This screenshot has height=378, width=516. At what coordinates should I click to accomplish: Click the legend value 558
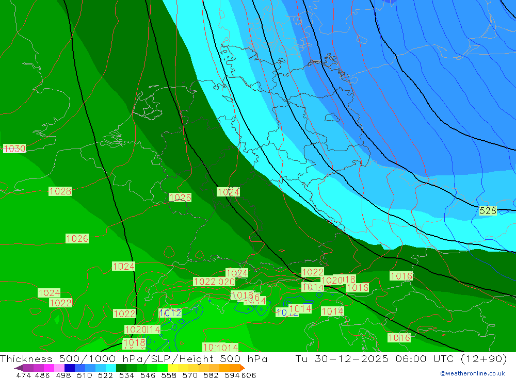click(169, 375)
